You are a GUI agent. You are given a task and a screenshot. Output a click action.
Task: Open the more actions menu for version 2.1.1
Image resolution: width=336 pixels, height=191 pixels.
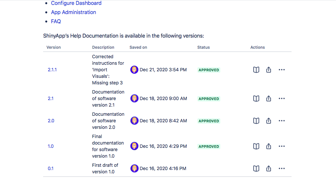[281, 70]
